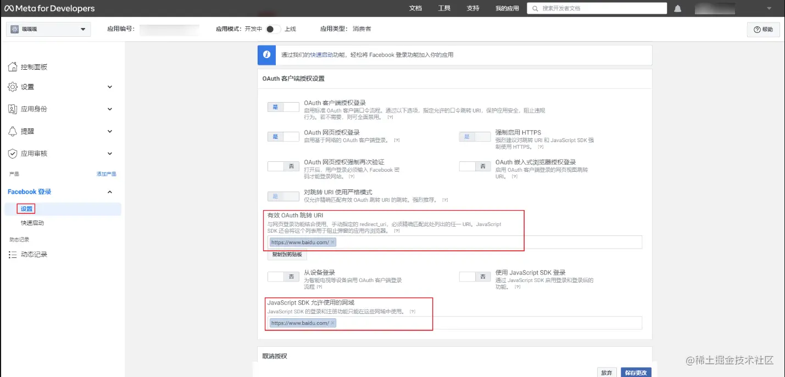This screenshot has width=785, height=377.
Task: Click the blue info icon in banner
Action: point(267,55)
